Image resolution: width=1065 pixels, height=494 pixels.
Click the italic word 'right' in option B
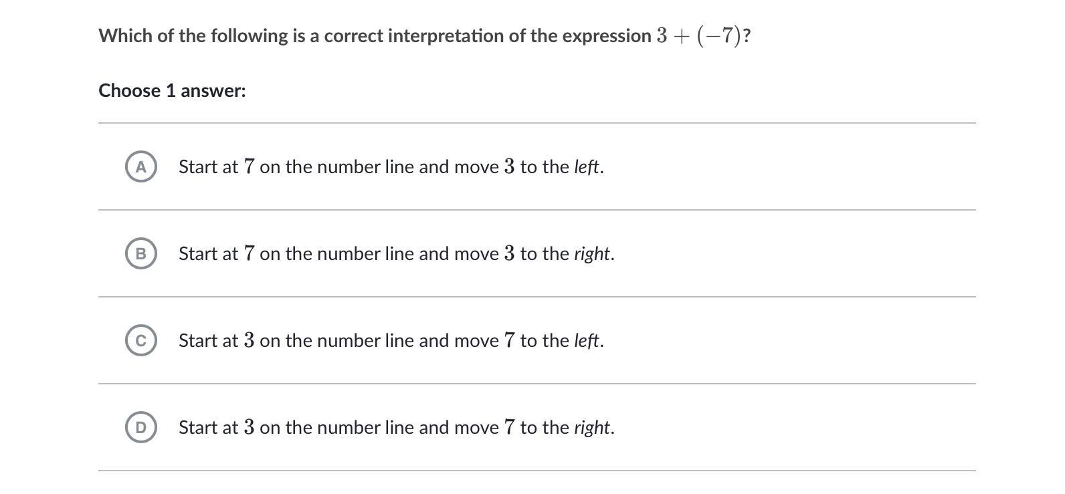(592, 253)
